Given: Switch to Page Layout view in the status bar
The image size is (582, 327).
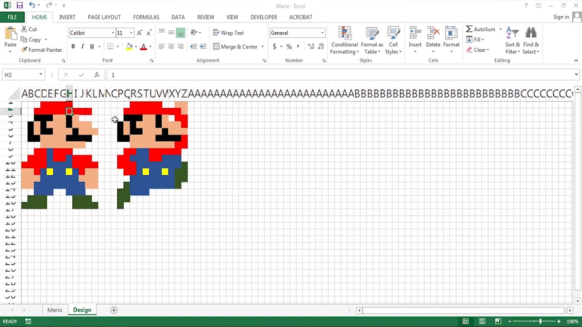Looking at the screenshot, I should click(x=482, y=322).
